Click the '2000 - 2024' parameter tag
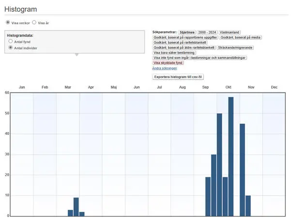The width and height of the screenshot is (292, 219). (207, 32)
